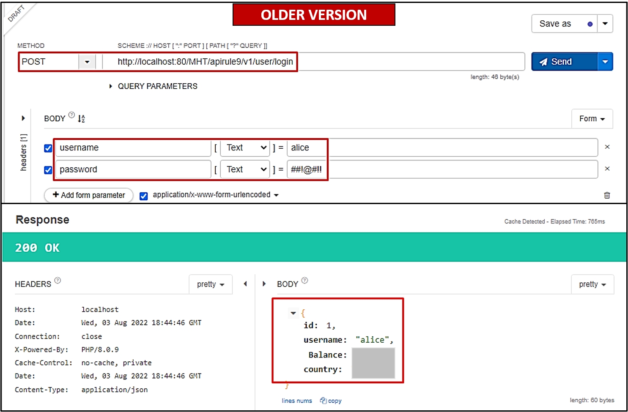Viewport: 628px width, 412px height.
Task: Delete all form parameters with trash icon
Action: 607,195
